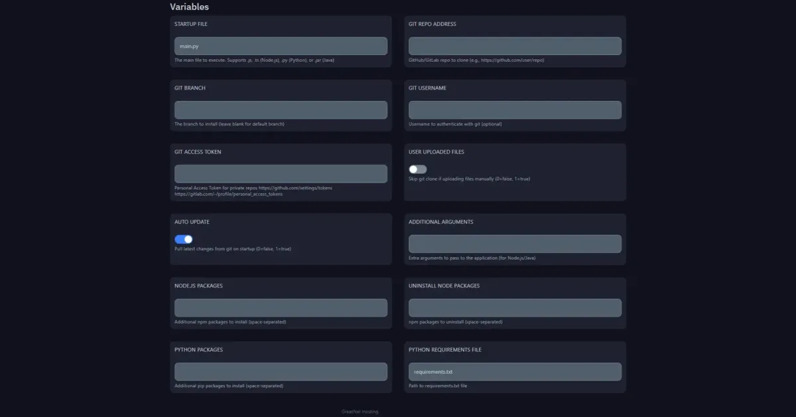
Task: Click 'The main file to execute' description
Action: [x=254, y=60]
